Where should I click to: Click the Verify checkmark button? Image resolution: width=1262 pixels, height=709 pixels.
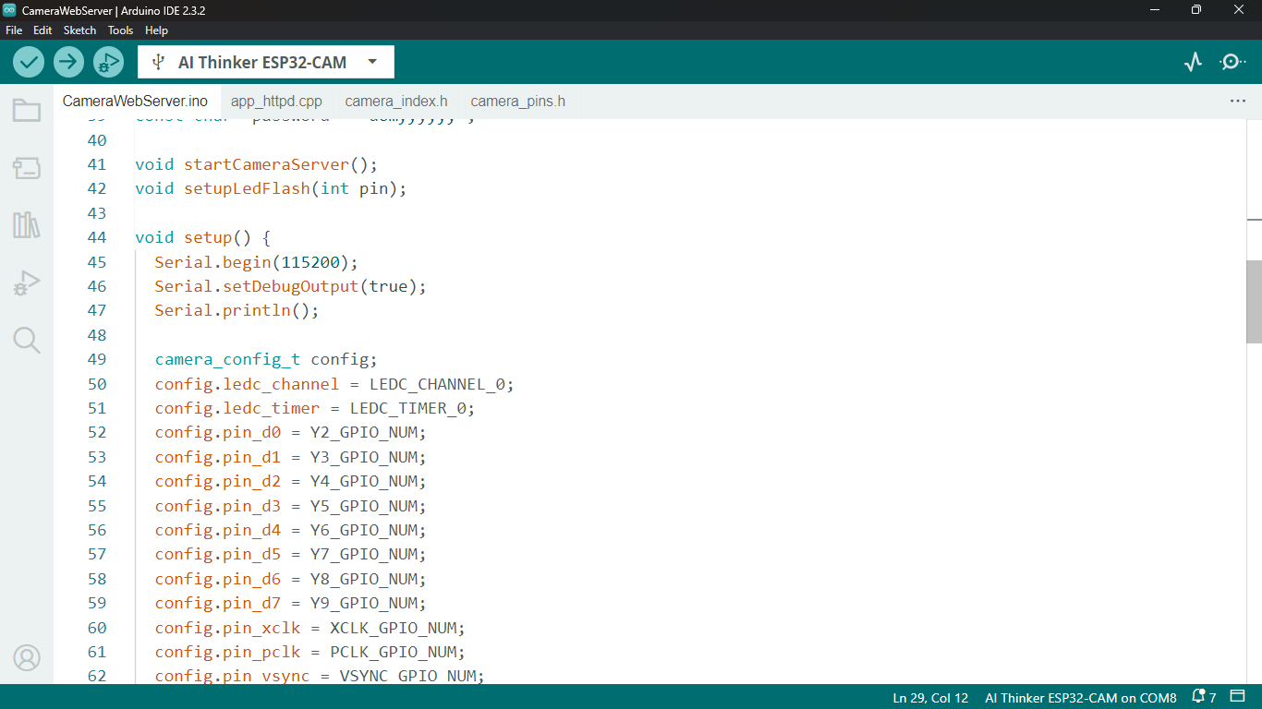[29, 62]
